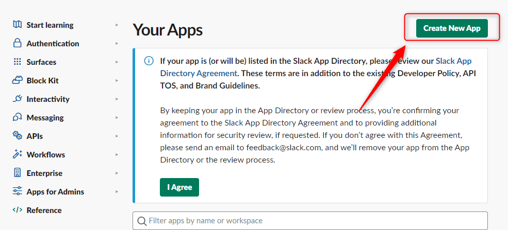
Task: Click the Surfaces grid icon
Action: tap(17, 62)
